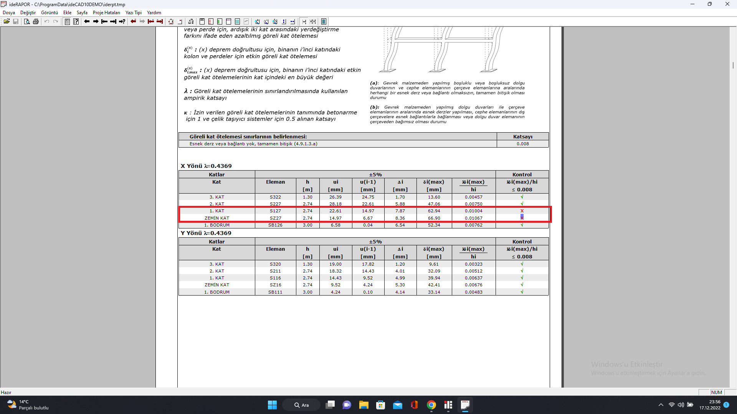The height and width of the screenshot is (414, 737).
Task: Jump to last error red arrow icon
Action: point(160,21)
